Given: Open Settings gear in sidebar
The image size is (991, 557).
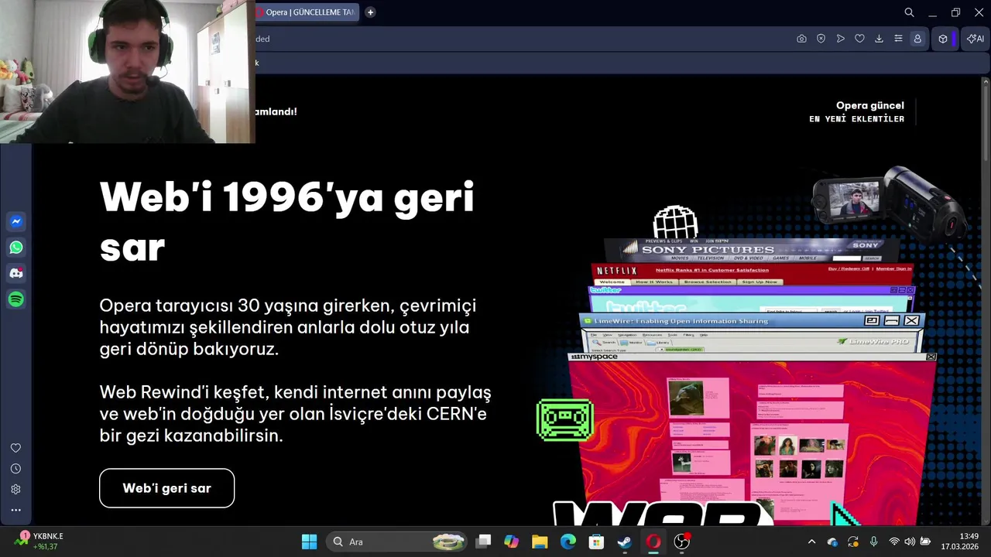Looking at the screenshot, I should click(15, 490).
